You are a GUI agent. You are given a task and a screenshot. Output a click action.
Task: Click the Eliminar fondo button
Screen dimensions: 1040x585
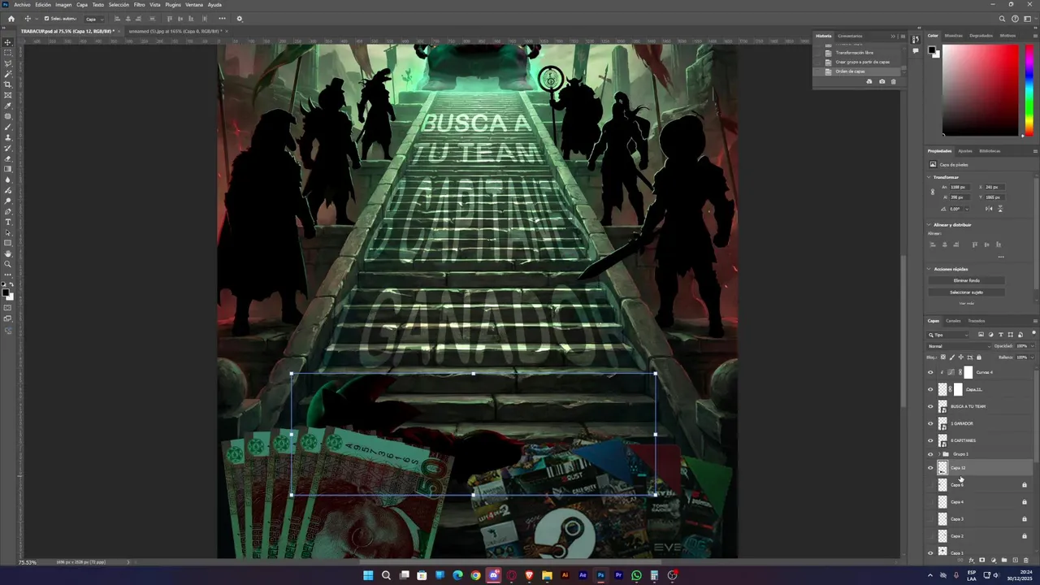[967, 280]
